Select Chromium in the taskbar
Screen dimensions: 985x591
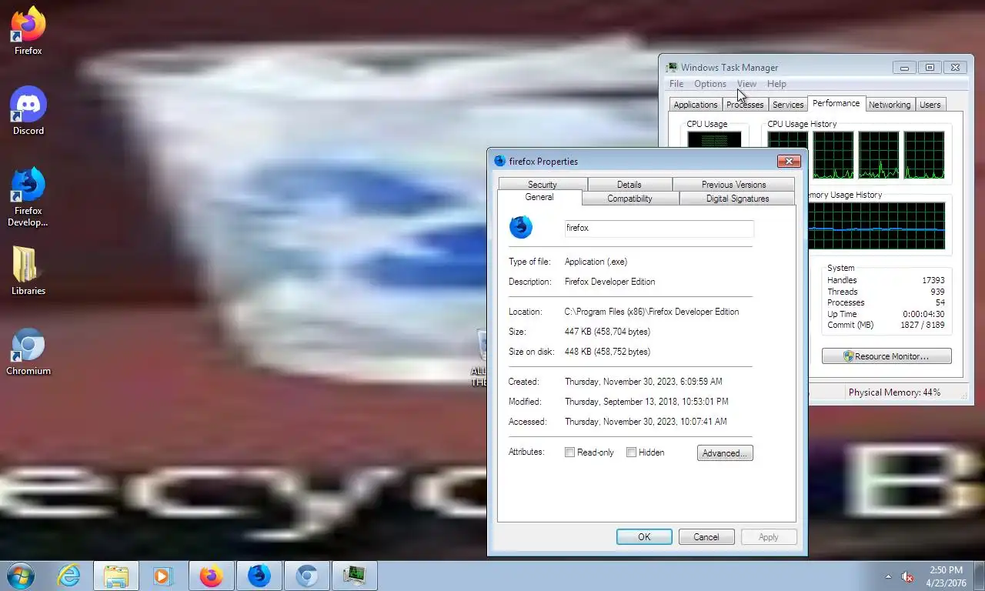306,576
